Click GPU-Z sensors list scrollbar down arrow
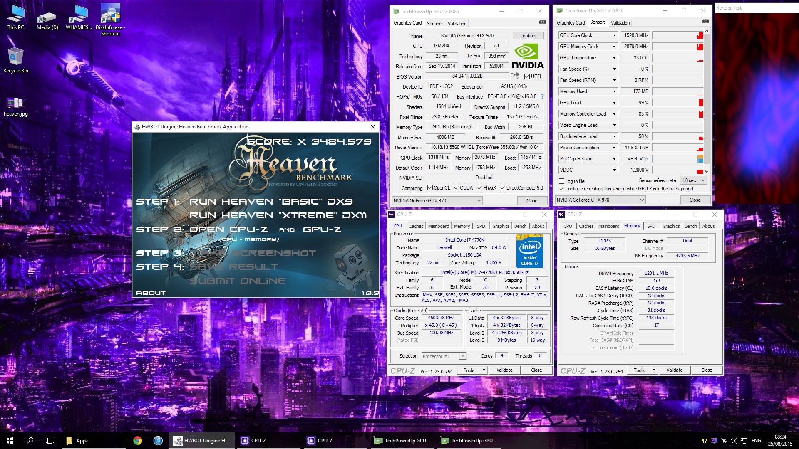799x449 pixels. coord(707,171)
